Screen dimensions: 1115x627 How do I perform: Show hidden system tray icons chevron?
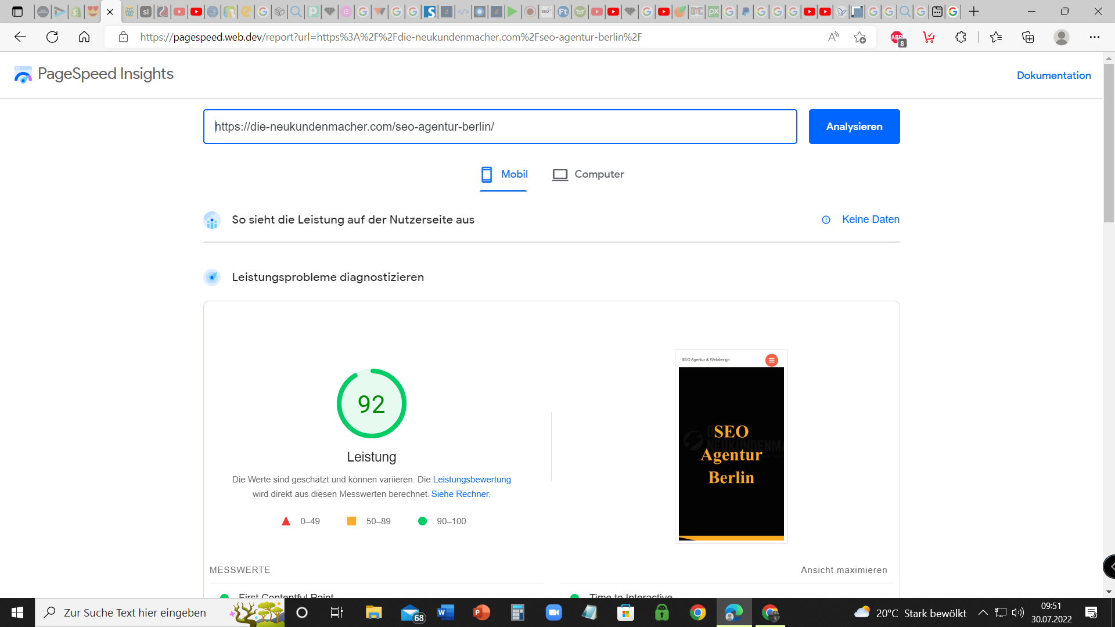(983, 612)
